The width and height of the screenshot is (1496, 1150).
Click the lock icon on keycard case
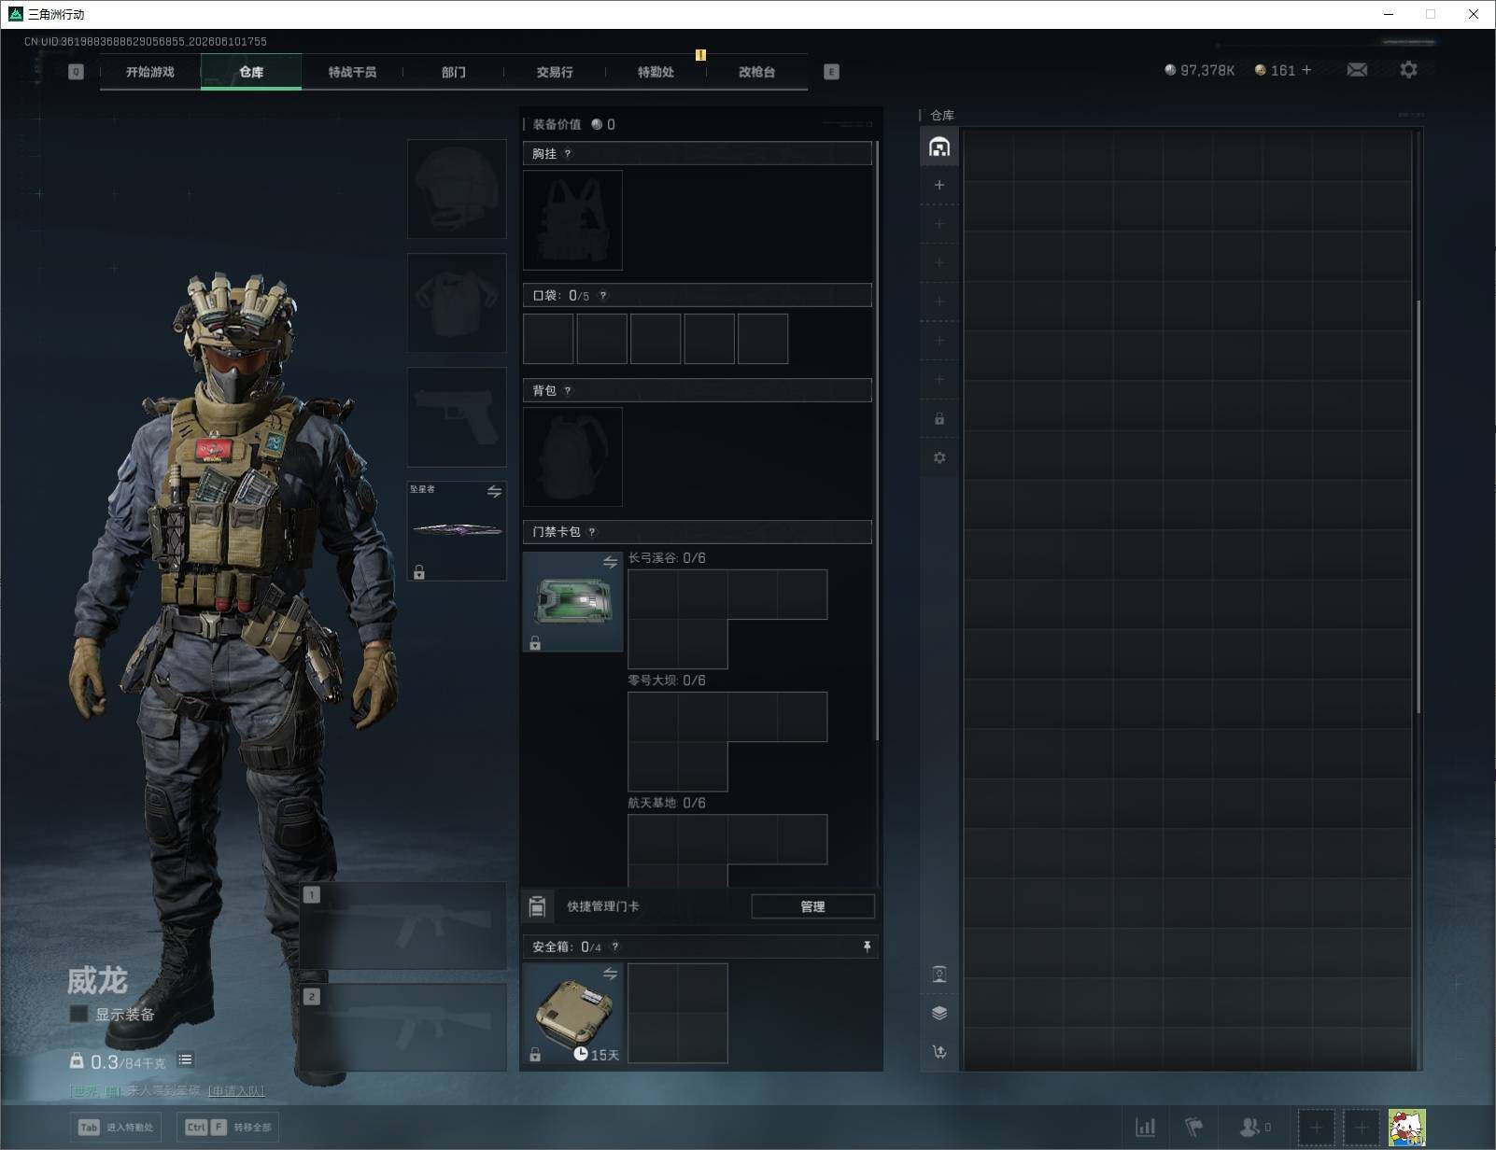click(535, 643)
